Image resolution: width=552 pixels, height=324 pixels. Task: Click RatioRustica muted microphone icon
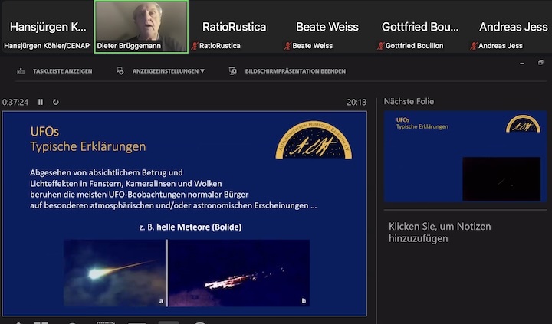coord(195,46)
